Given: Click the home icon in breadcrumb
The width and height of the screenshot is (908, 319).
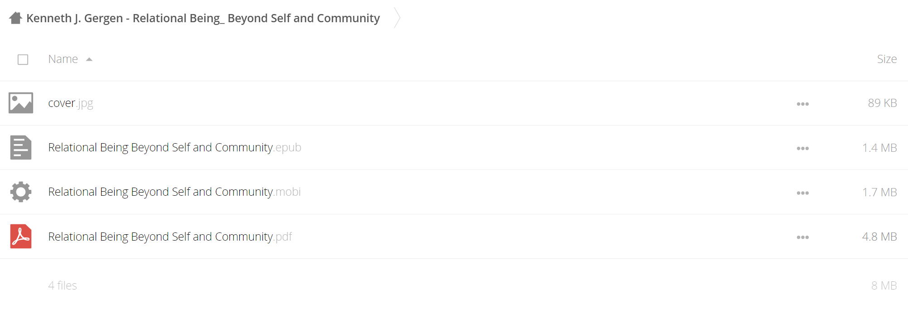Looking at the screenshot, I should pyautogui.click(x=15, y=18).
